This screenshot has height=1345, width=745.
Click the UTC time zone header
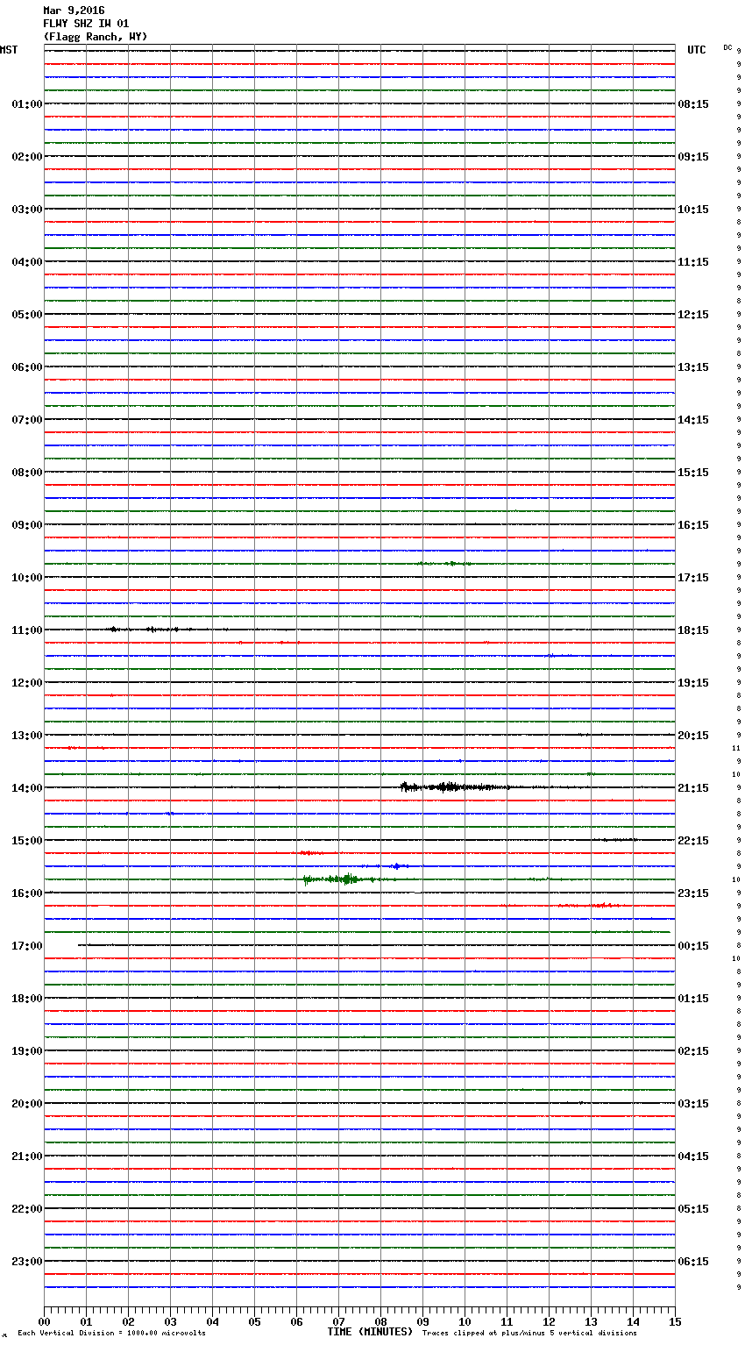(696, 50)
